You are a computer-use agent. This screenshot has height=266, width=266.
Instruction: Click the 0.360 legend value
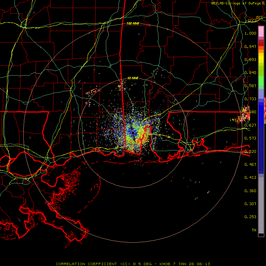coord(250,191)
